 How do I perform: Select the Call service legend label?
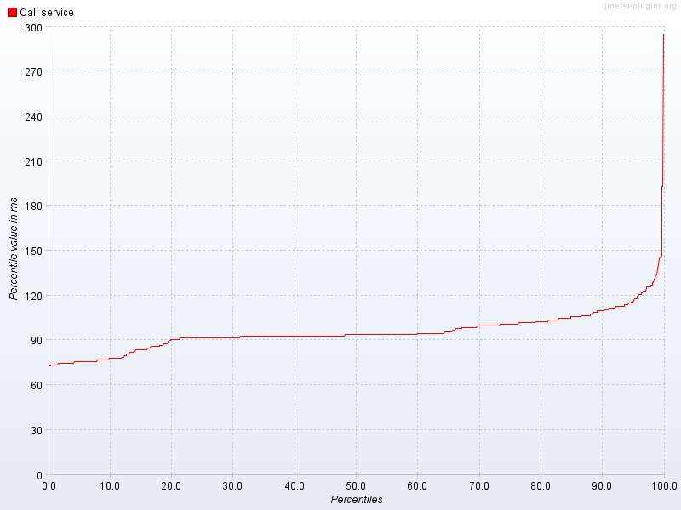[x=47, y=12]
